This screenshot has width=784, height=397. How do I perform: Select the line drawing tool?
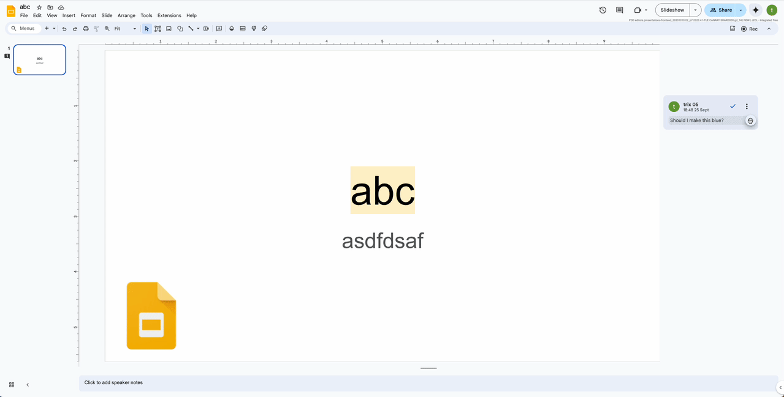coord(191,28)
